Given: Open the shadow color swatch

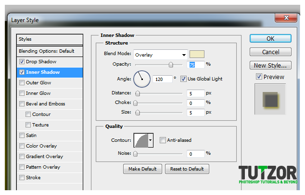Looking at the screenshot, I should (197, 54).
